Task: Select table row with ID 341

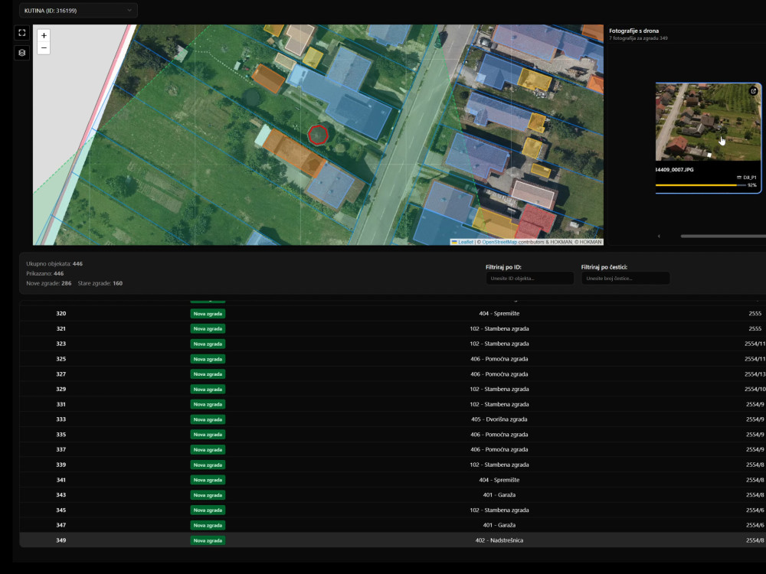Action: 393,480
